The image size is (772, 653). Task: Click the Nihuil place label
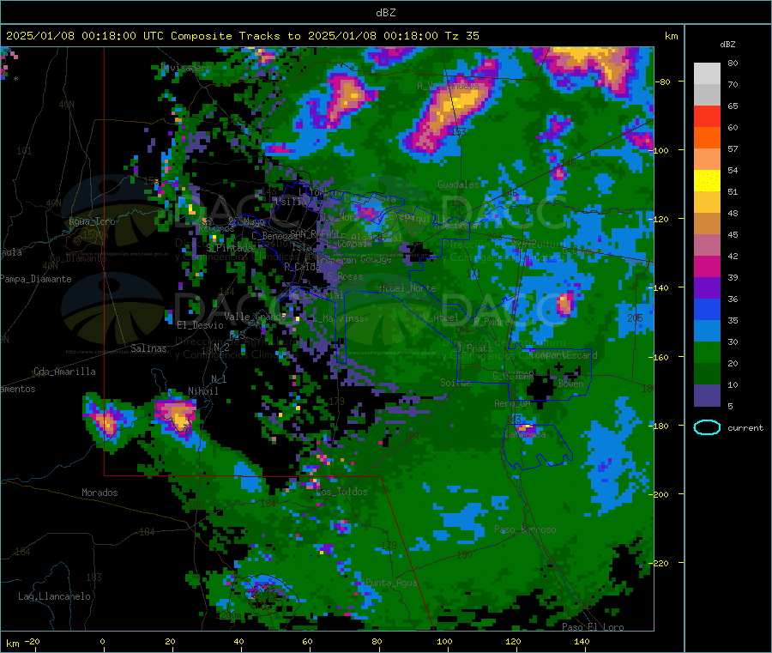point(202,391)
